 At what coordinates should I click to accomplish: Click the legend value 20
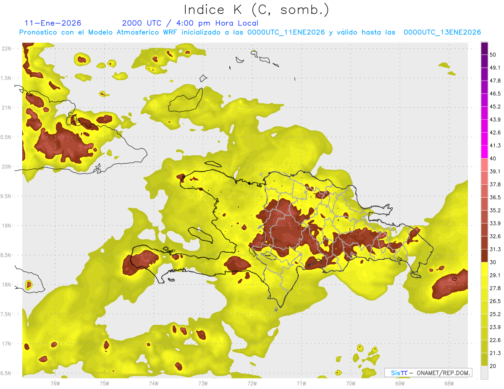(493, 366)
